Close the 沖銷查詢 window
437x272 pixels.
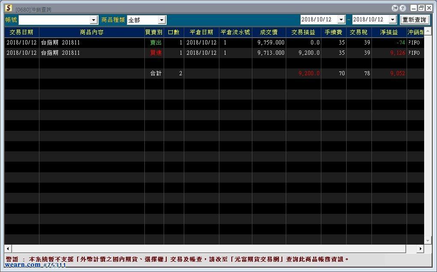(429, 8)
